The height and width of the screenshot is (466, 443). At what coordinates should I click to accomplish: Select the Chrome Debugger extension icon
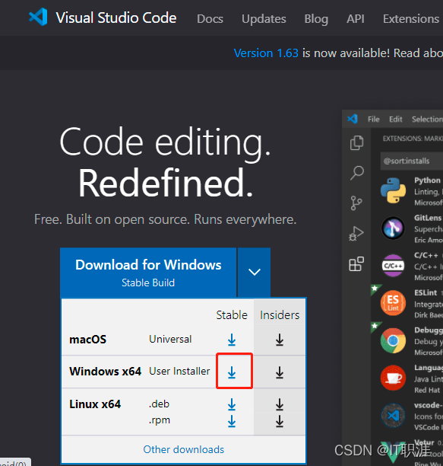click(x=393, y=340)
